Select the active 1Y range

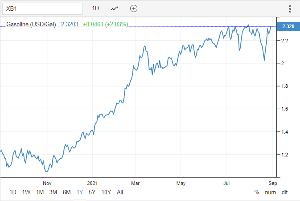80,192
